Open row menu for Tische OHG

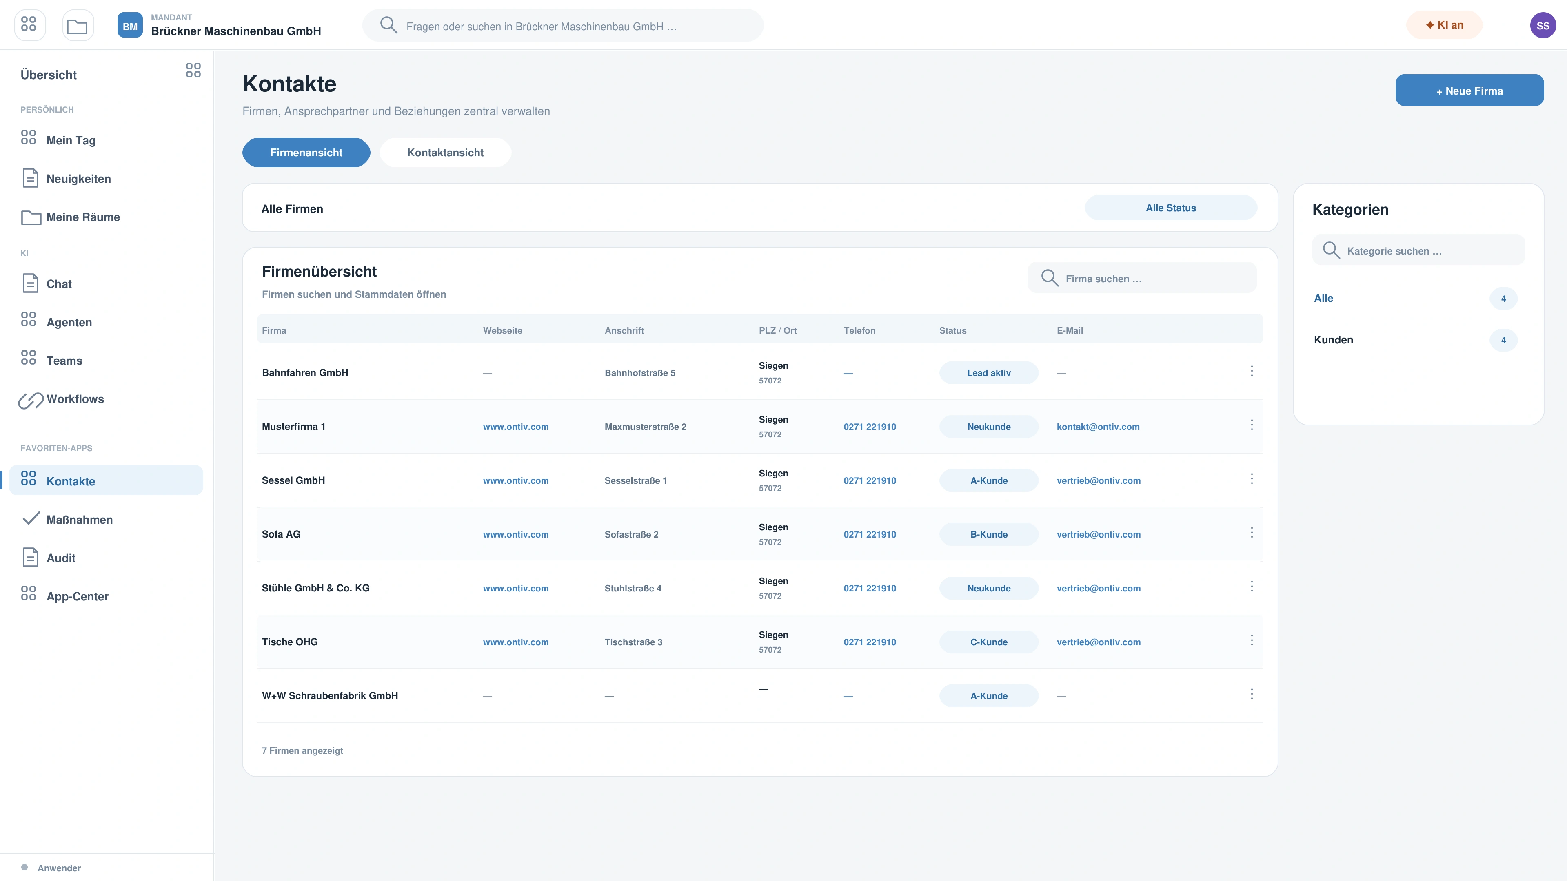click(x=1251, y=640)
